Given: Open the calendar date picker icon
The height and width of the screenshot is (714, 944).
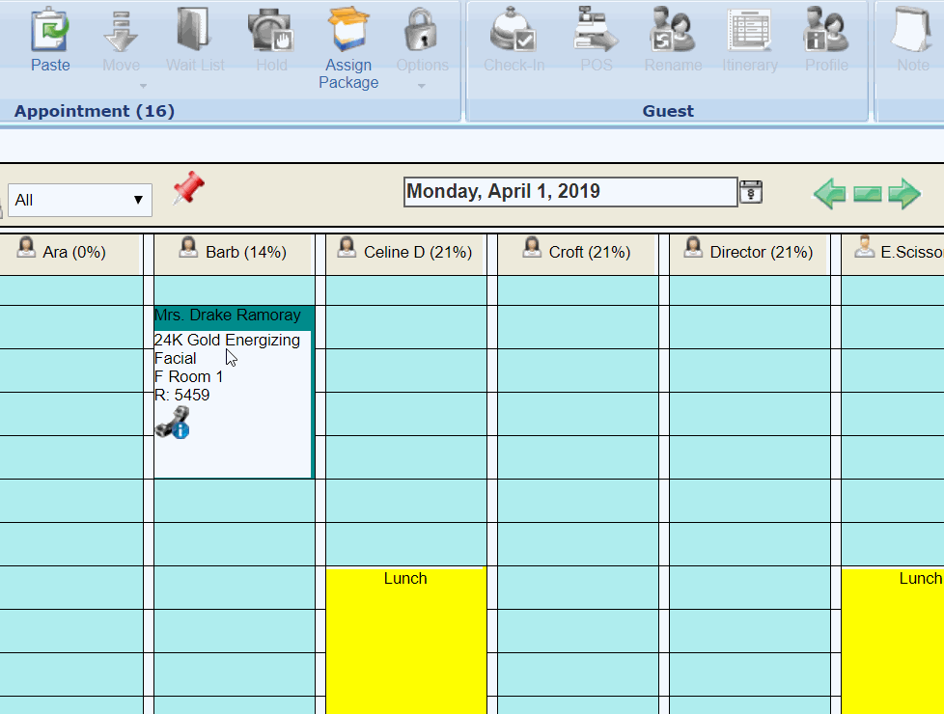Looking at the screenshot, I should (x=751, y=192).
